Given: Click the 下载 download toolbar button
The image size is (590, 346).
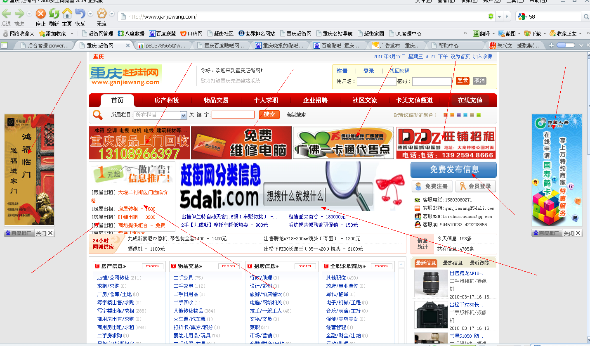Looking at the screenshot, I should click(x=533, y=33).
